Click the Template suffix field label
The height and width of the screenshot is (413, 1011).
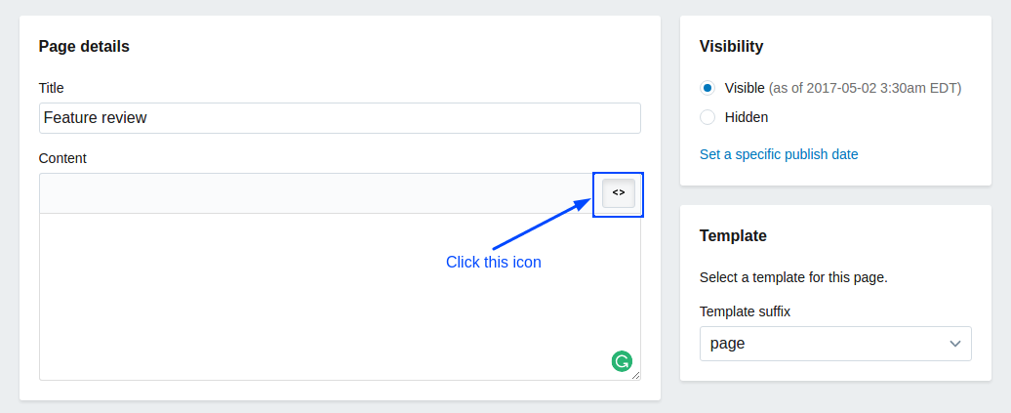tap(745, 311)
